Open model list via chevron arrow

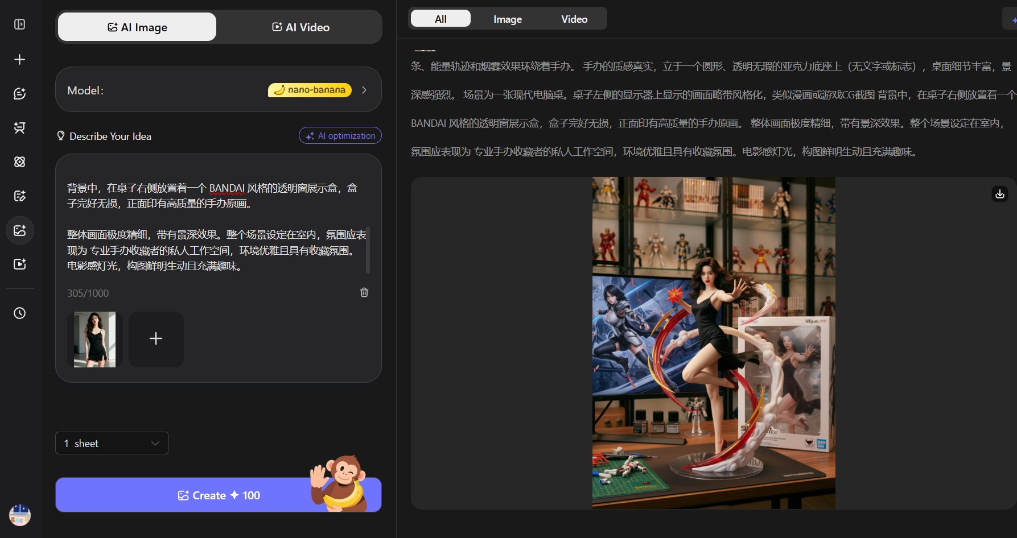pyautogui.click(x=364, y=90)
